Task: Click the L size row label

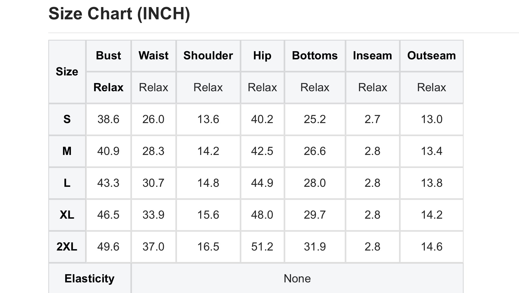Action: (67, 183)
